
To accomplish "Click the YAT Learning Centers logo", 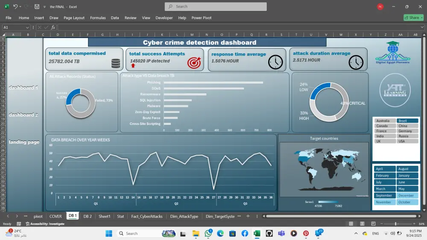I will [x=395, y=90].
